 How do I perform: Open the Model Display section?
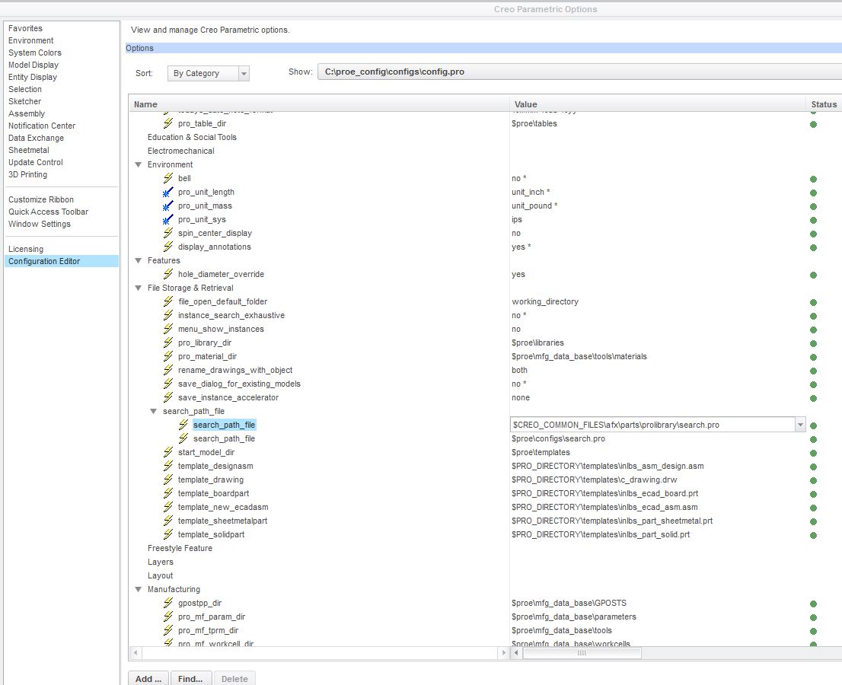pos(33,65)
